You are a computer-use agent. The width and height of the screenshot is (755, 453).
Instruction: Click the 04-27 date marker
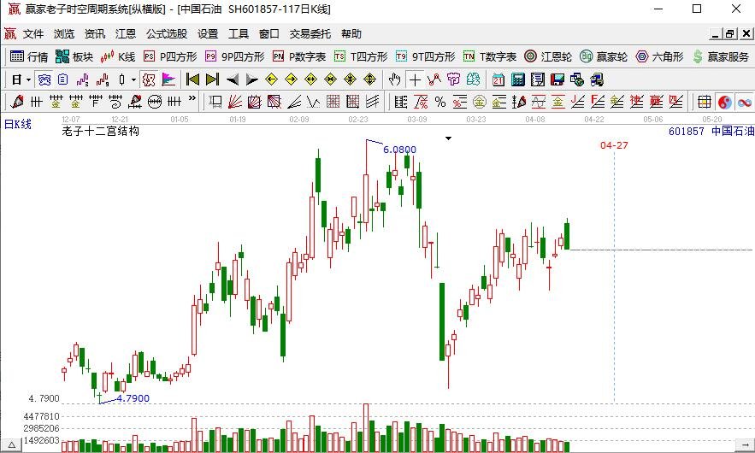(x=614, y=145)
